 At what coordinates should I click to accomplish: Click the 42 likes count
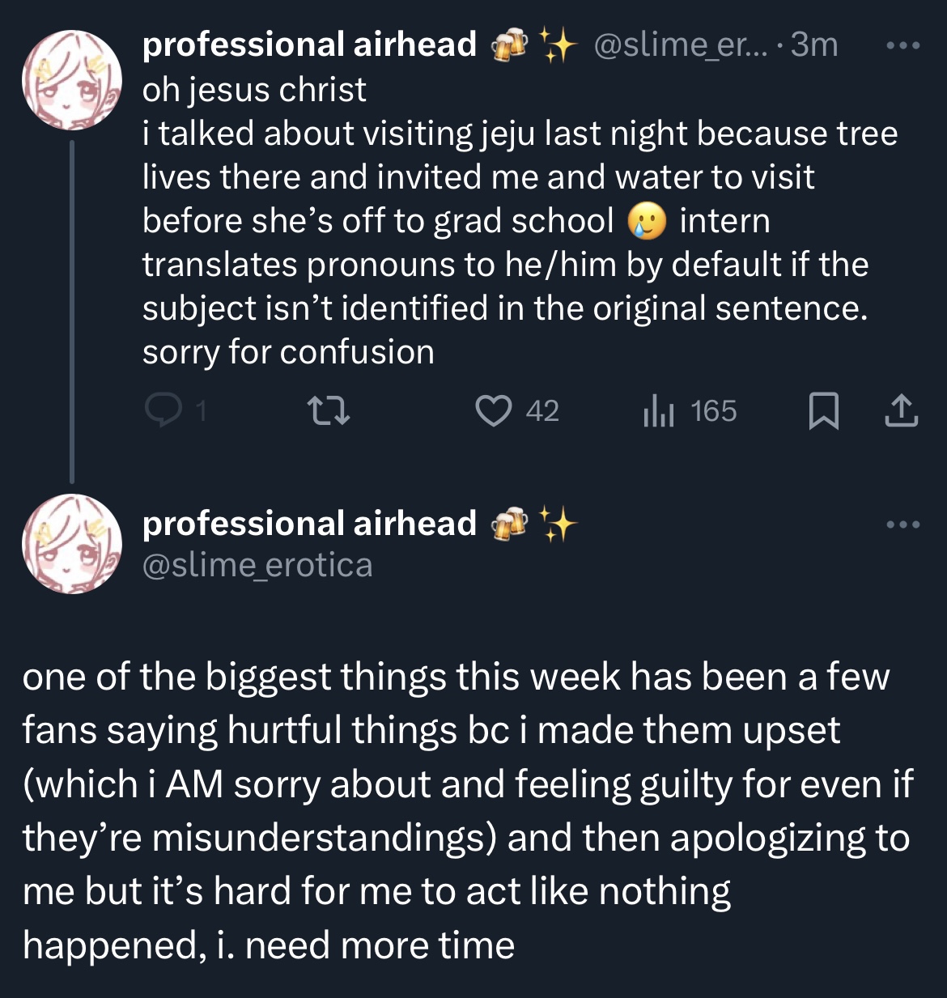click(542, 411)
